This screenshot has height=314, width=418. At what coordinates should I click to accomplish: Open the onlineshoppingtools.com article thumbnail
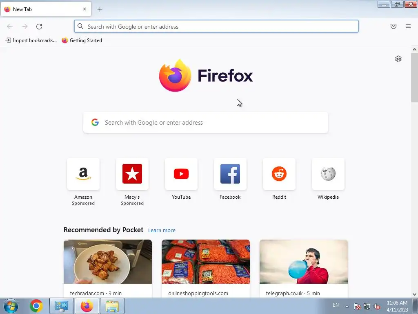coord(206,262)
